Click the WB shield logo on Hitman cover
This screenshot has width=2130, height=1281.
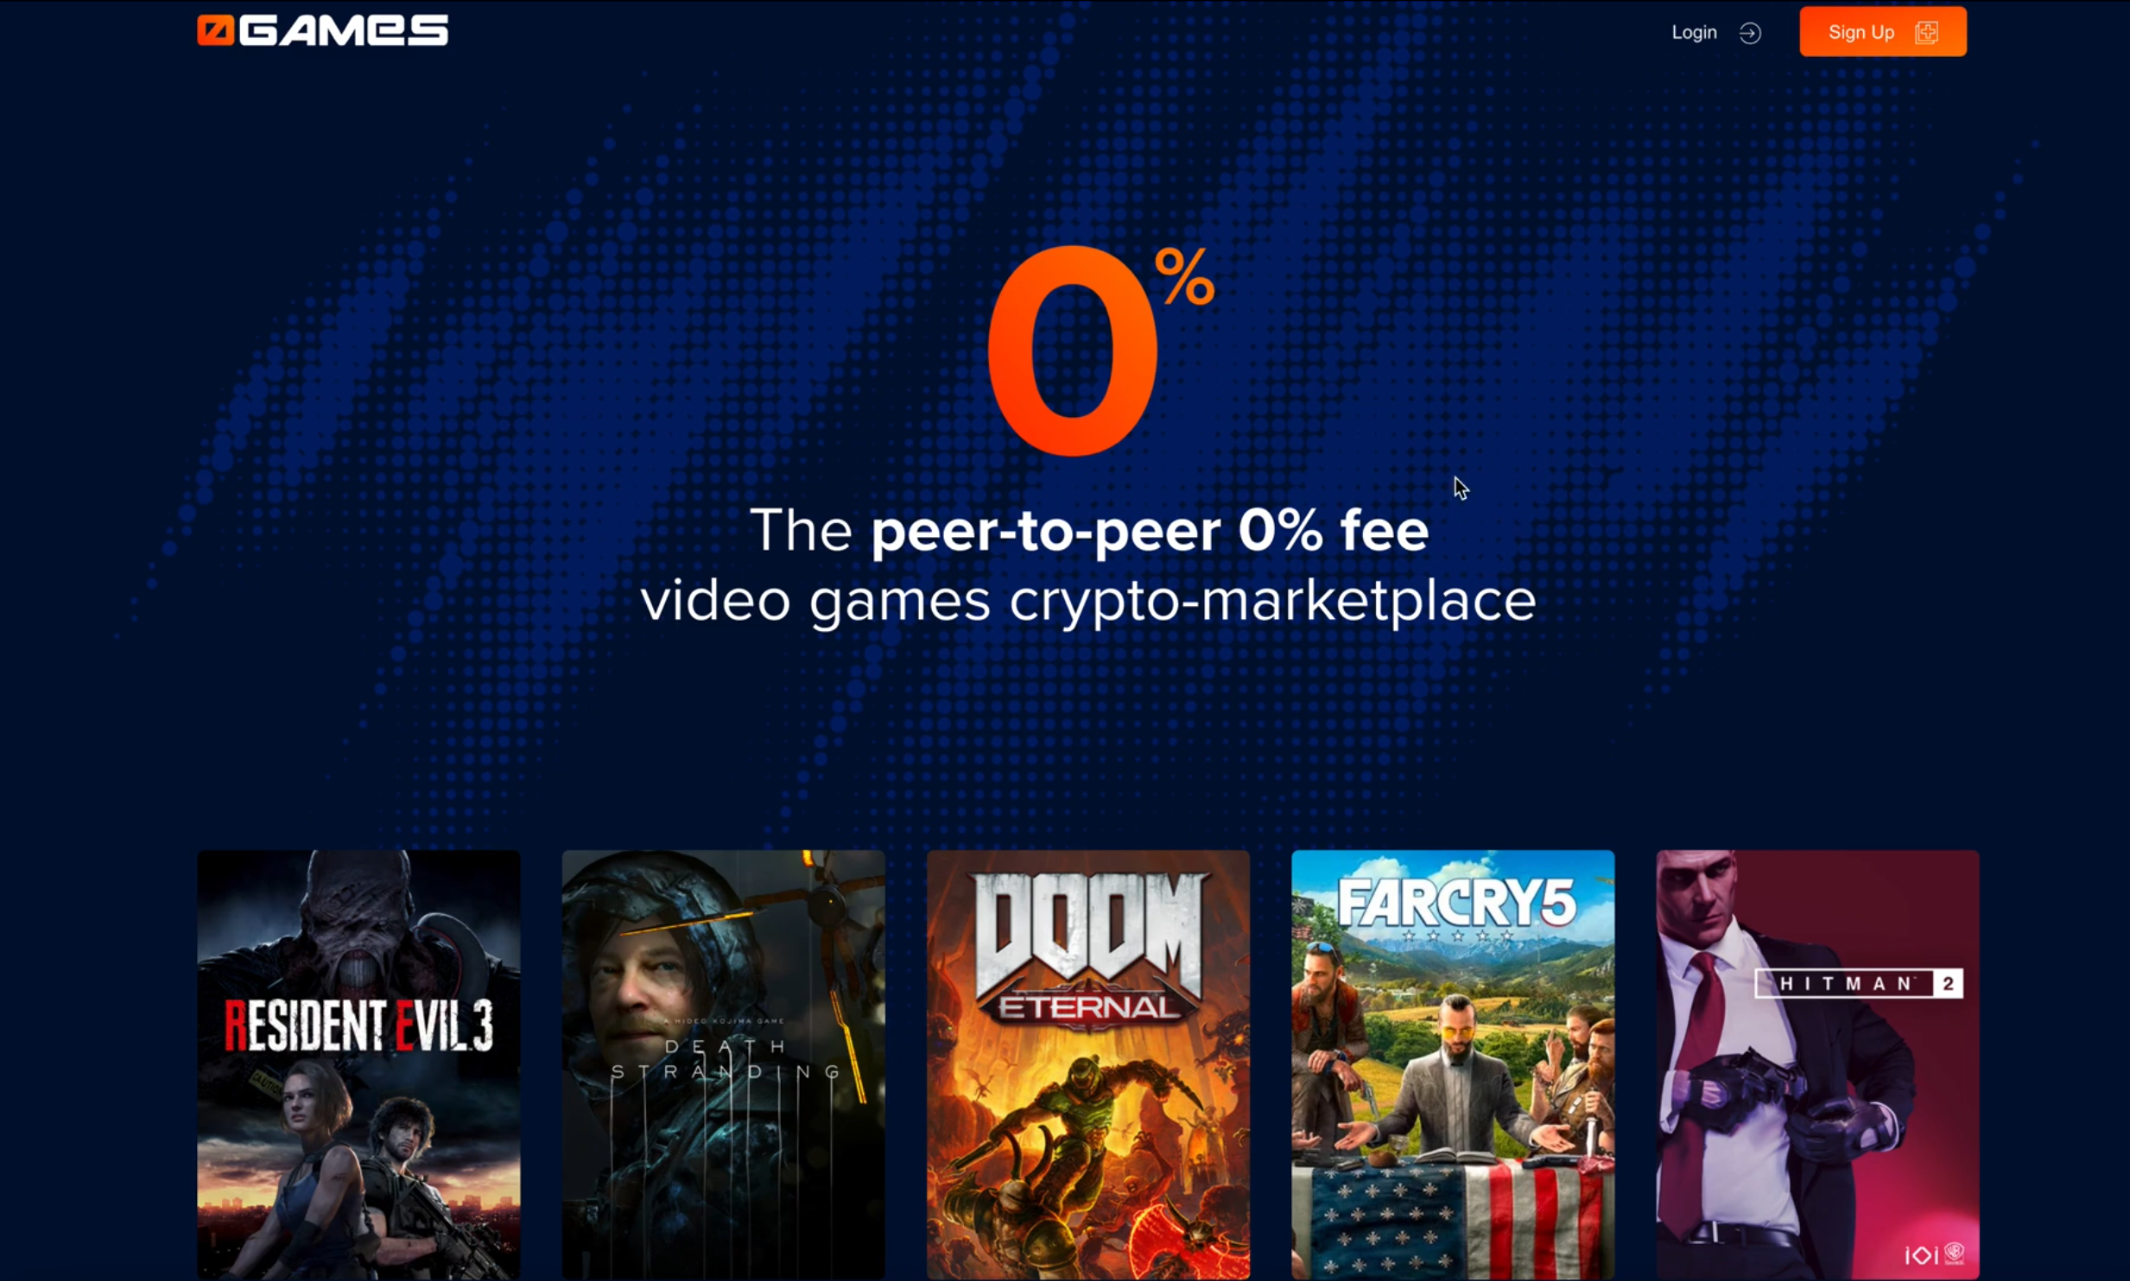1955,1253
